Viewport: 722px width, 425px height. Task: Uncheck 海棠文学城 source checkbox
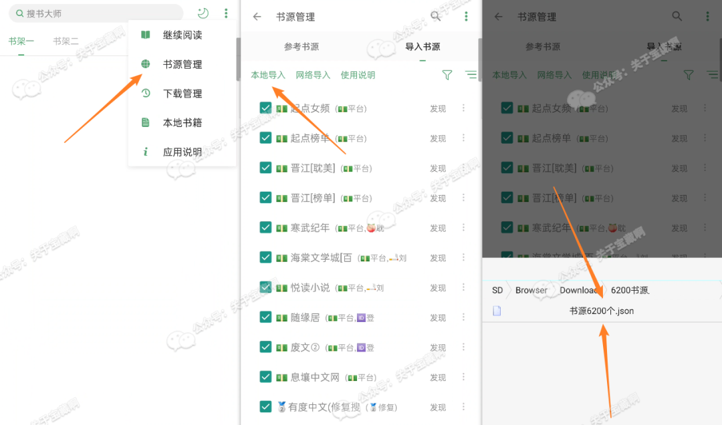point(265,257)
